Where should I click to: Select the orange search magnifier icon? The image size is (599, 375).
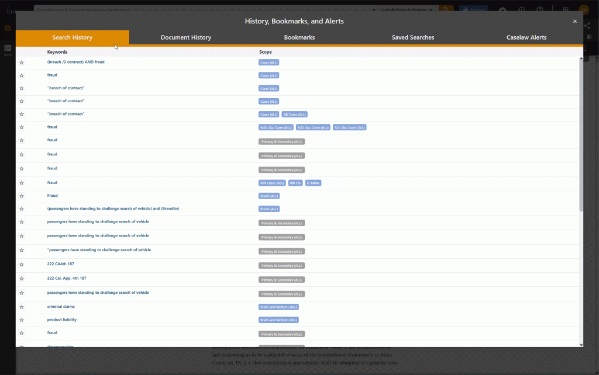click(446, 10)
